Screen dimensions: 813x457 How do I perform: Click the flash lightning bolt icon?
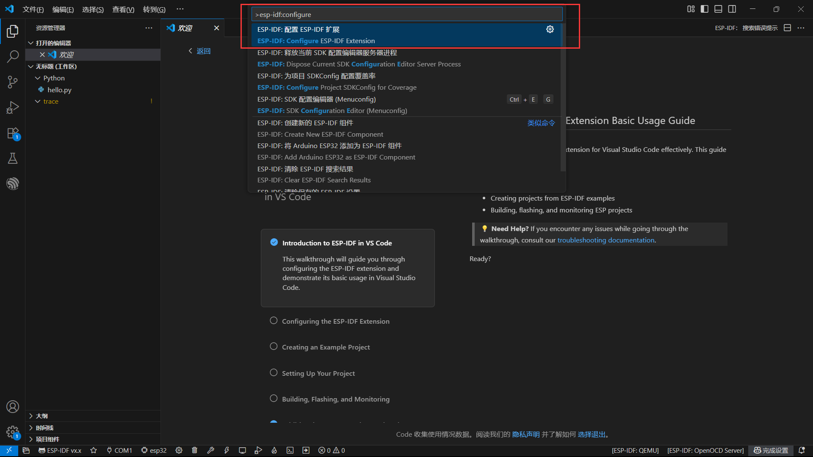tap(227, 451)
